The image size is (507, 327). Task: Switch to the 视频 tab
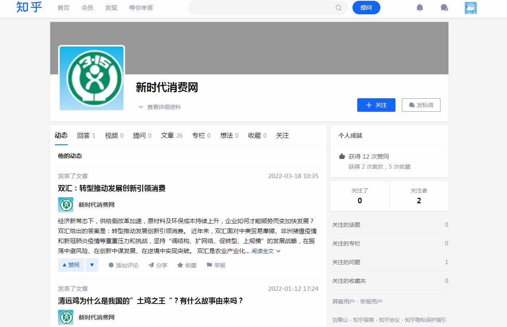click(x=114, y=136)
